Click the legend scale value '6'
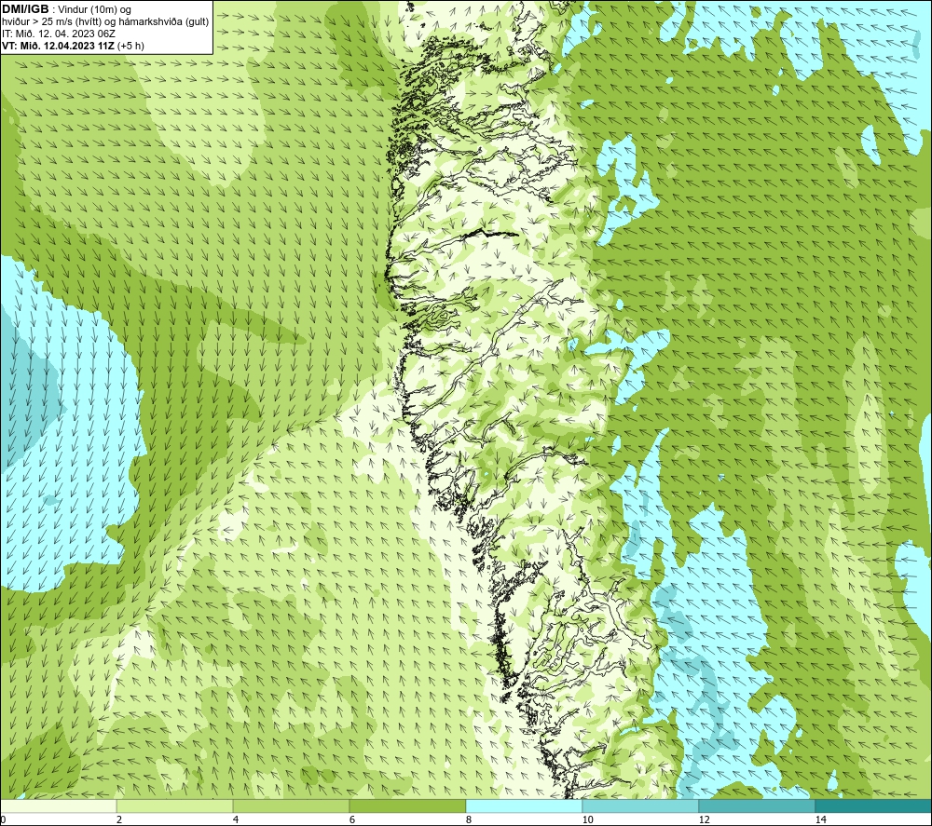Screen dimensions: 932x826 tap(352, 819)
